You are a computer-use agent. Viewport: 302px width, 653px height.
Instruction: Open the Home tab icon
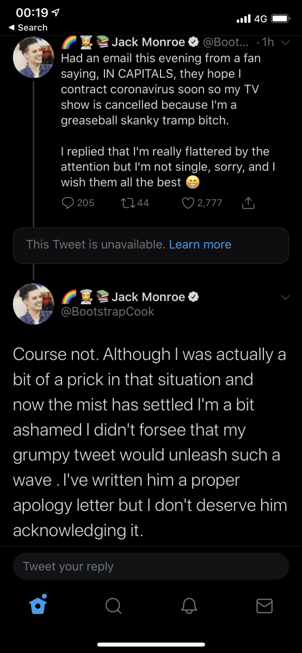(x=38, y=605)
